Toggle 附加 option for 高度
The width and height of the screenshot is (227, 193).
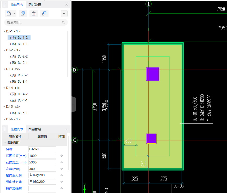click(x=62, y=169)
